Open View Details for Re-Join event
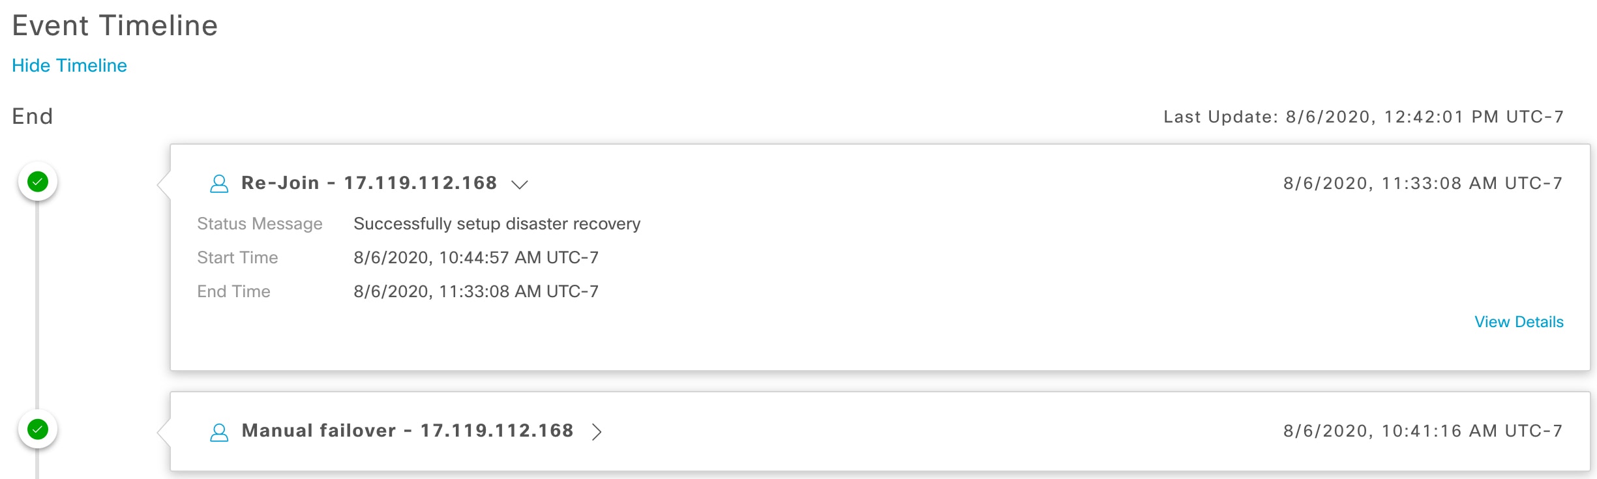The height and width of the screenshot is (479, 1597). click(x=1519, y=322)
